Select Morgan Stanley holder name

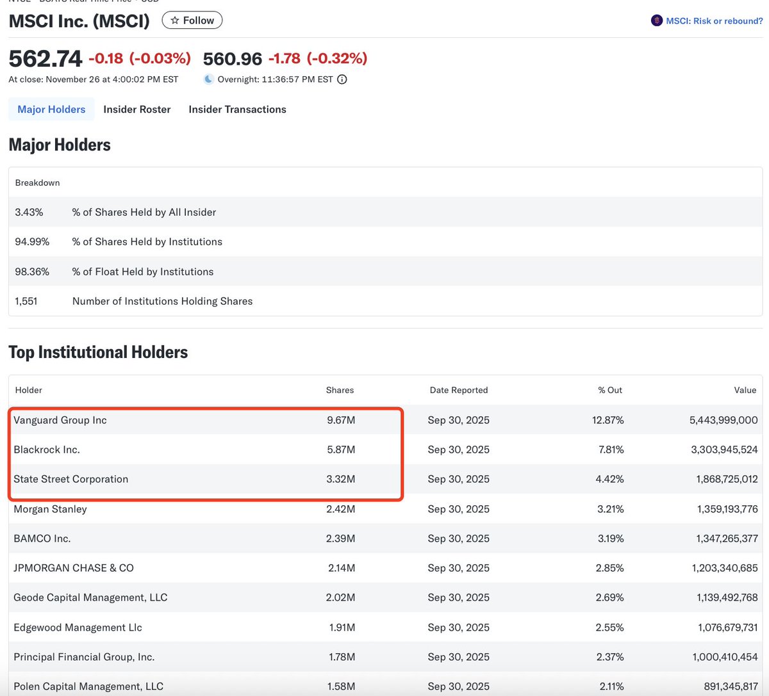pyautogui.click(x=50, y=509)
